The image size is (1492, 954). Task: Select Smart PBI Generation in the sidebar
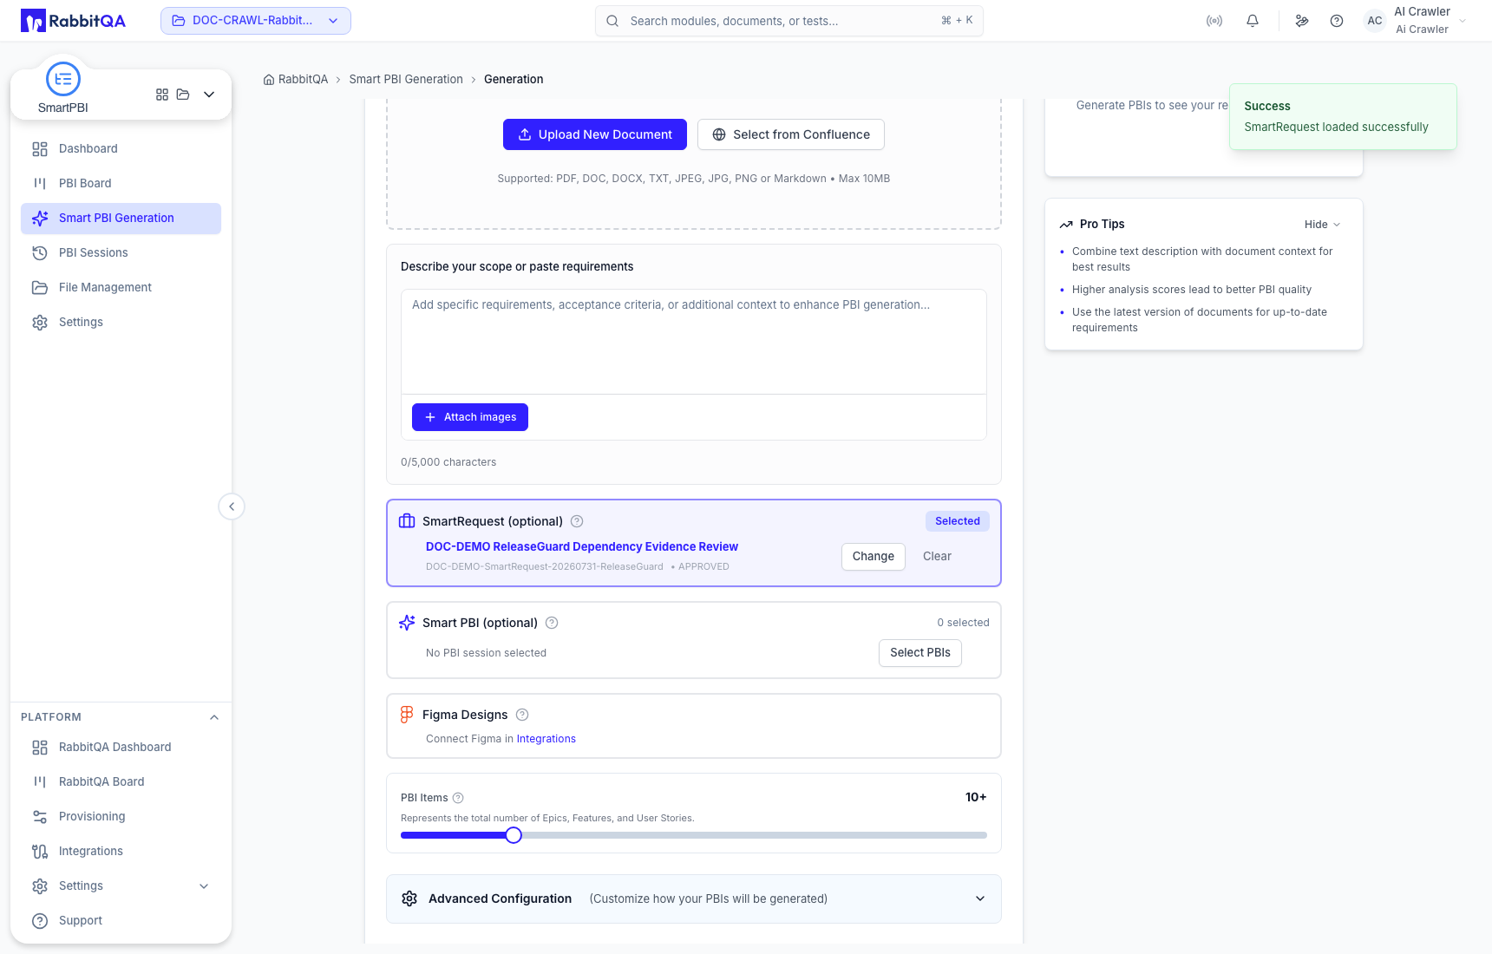(x=121, y=219)
